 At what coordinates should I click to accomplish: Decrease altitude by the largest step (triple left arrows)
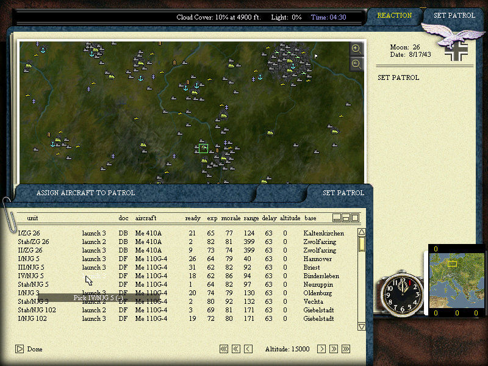point(223,349)
